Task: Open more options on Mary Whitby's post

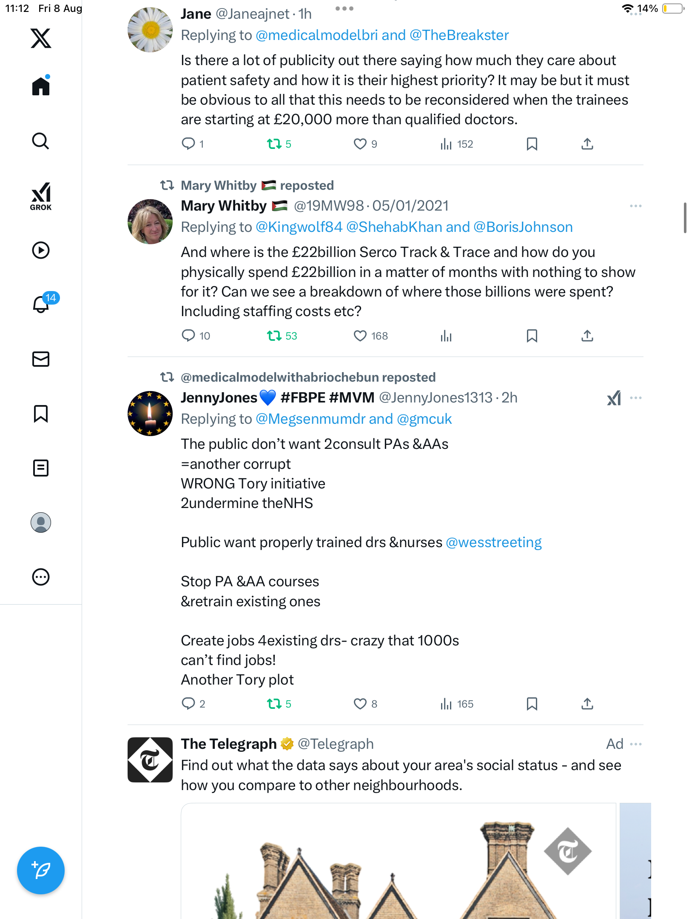Action: coord(636,206)
